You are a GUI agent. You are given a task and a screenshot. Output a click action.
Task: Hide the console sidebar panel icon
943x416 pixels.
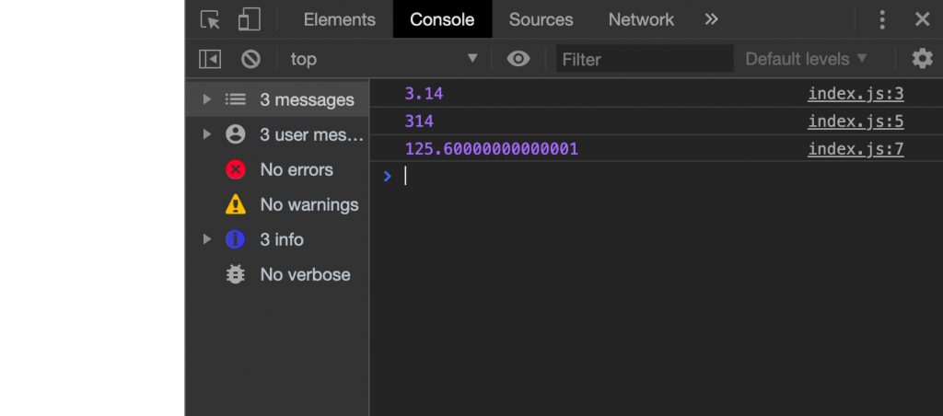(x=210, y=59)
